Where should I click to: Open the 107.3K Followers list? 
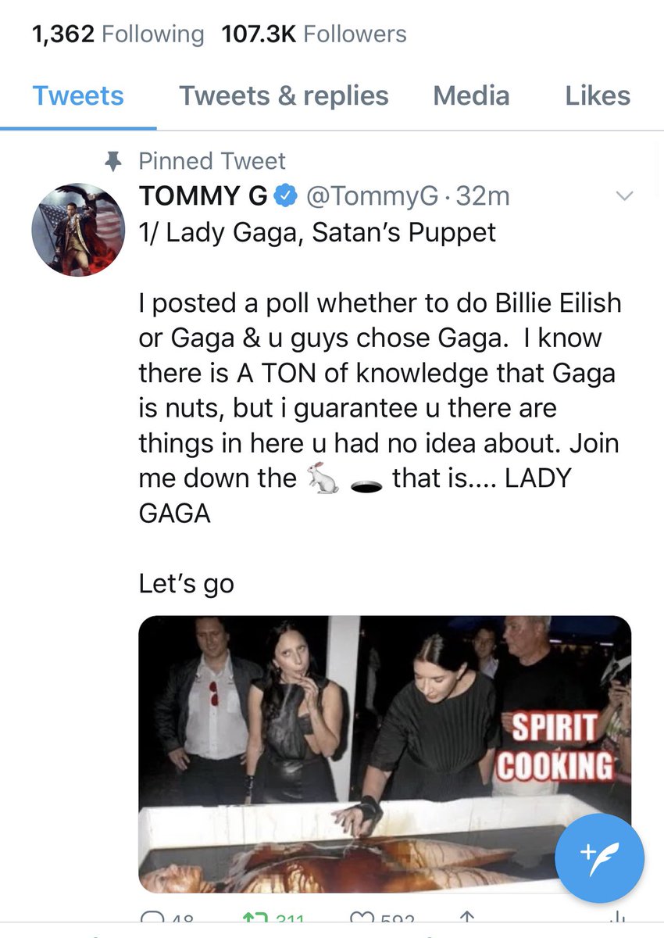point(314,34)
